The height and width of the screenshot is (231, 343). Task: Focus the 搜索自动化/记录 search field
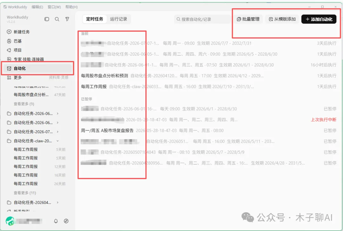[x=202, y=19]
